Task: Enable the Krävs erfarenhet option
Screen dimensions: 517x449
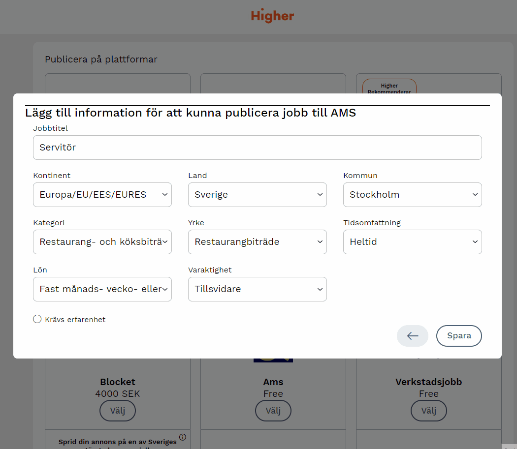Action: coord(37,319)
